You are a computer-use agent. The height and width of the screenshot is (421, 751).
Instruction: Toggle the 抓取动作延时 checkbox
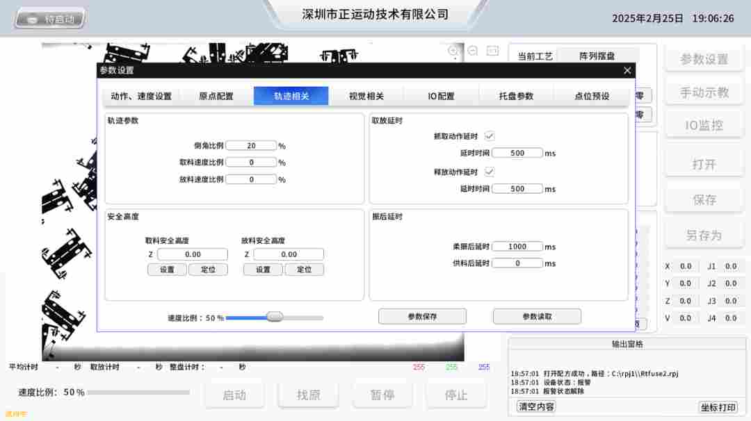490,136
